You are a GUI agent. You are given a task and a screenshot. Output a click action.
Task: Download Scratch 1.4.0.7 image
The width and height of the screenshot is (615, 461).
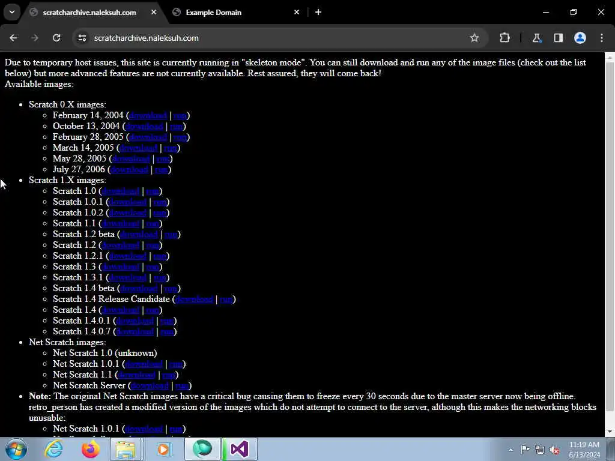[135, 331]
